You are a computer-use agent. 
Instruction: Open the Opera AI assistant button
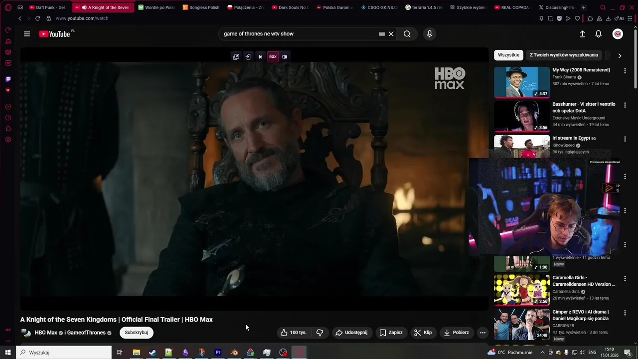click(619, 18)
